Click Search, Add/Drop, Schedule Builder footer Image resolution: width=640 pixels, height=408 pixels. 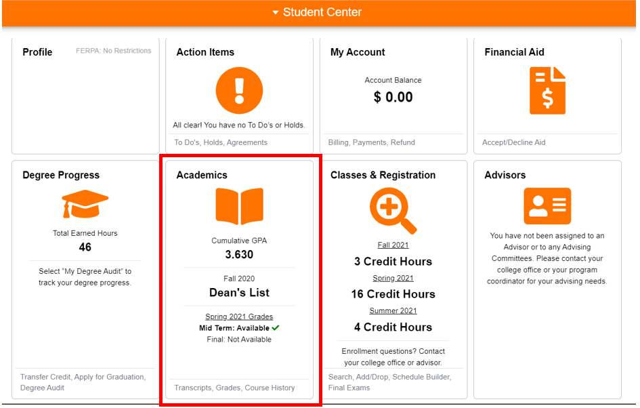click(389, 377)
